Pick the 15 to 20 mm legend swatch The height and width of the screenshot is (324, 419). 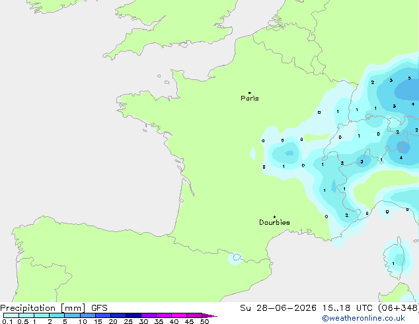(x=103, y=315)
